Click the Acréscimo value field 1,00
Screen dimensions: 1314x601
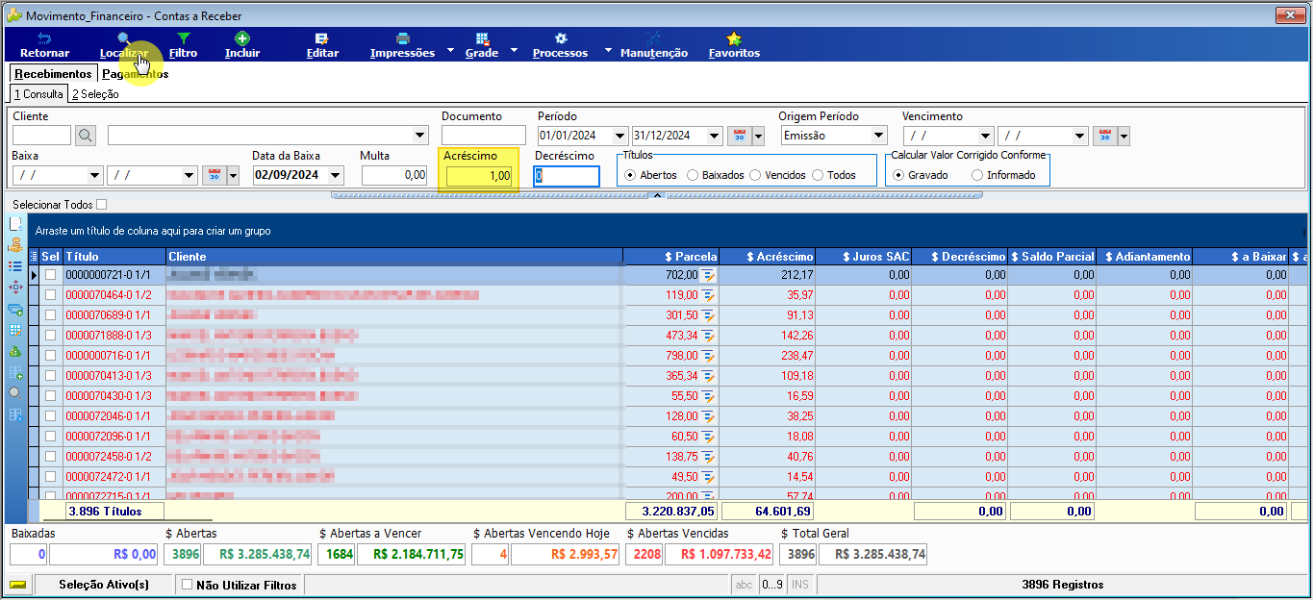click(479, 175)
